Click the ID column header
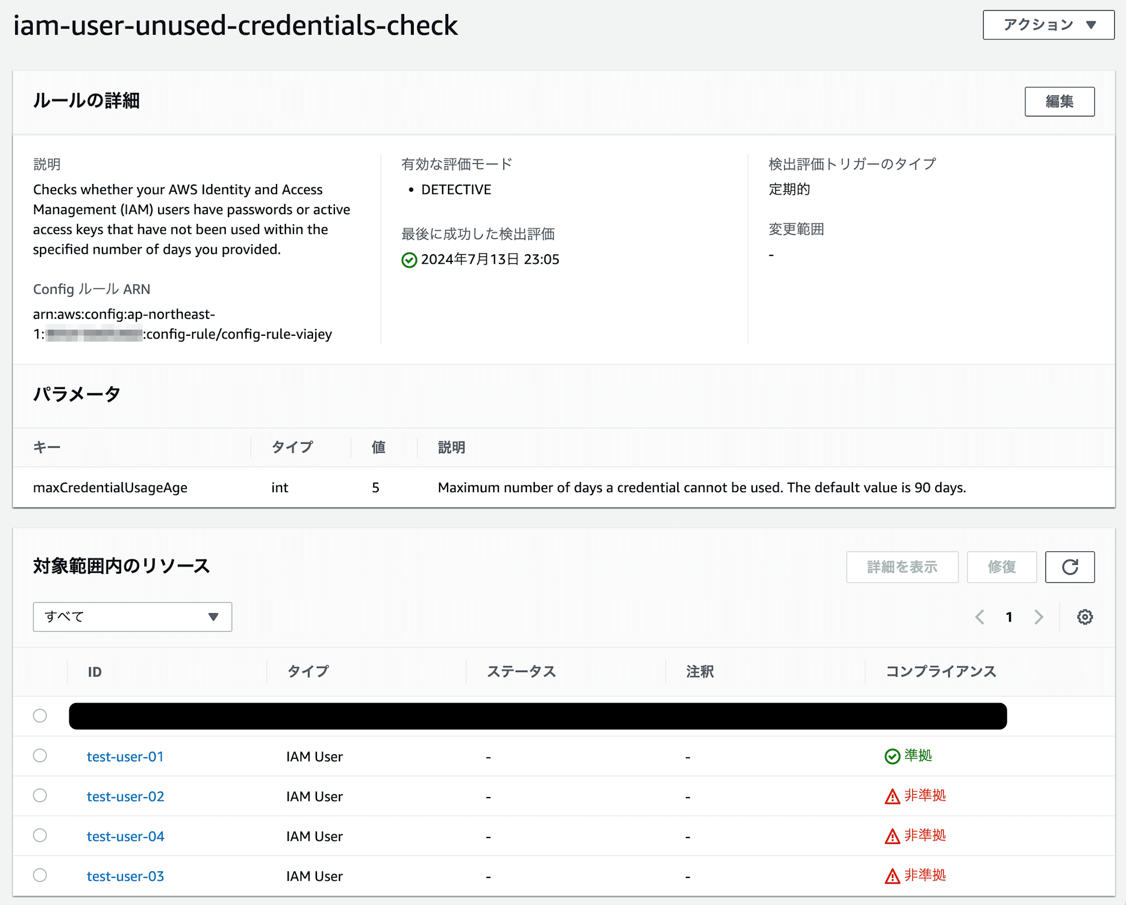Screen dimensions: 1126x905 point(95,672)
